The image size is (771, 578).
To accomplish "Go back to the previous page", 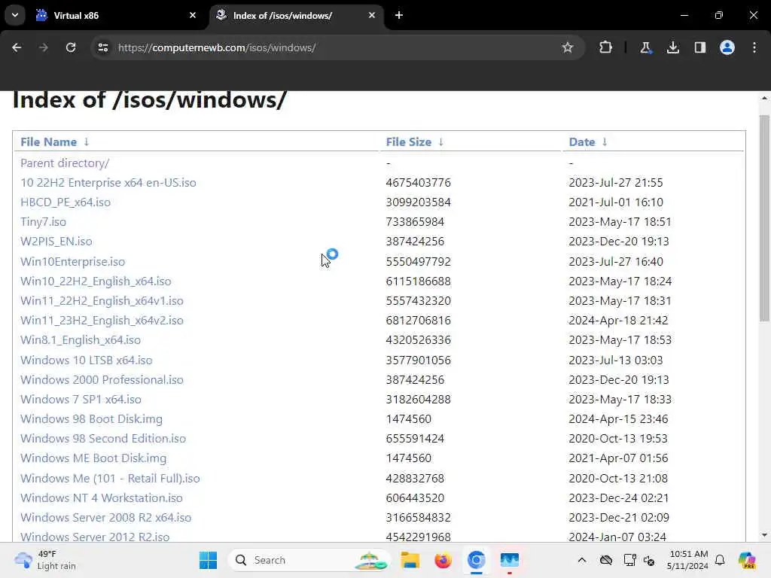I will pyautogui.click(x=17, y=47).
